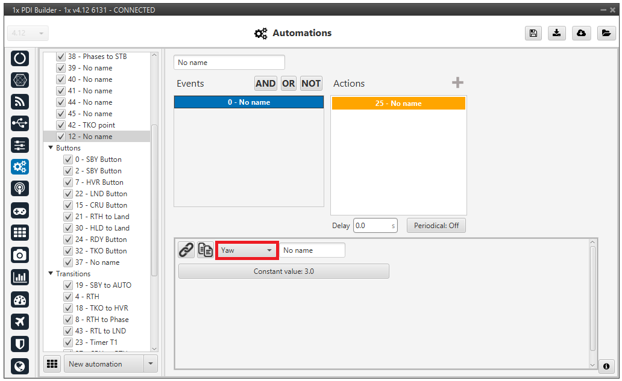Click the chain link icon
The width and height of the screenshot is (622, 381).
point(186,250)
